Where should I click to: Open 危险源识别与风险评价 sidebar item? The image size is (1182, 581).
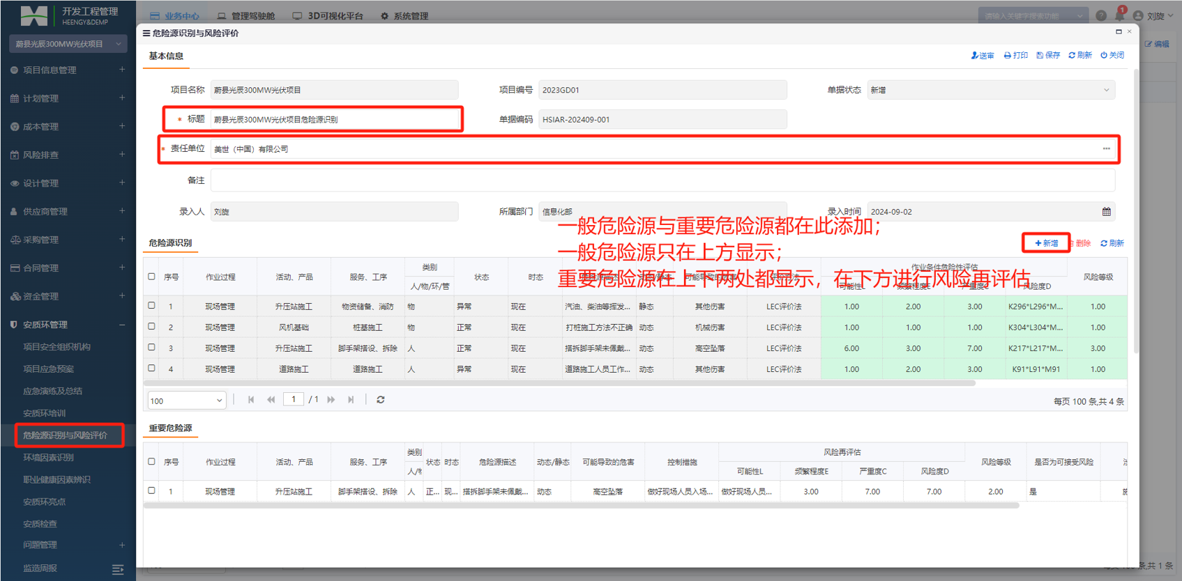(69, 435)
